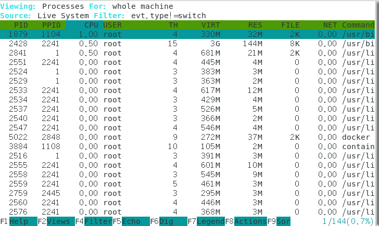Select the process row with PID 2759

coord(187,193)
